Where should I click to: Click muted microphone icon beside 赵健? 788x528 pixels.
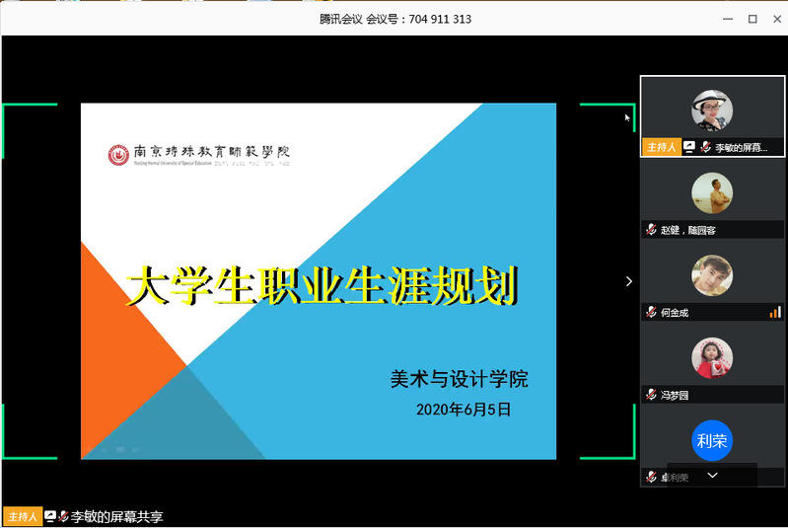651,230
